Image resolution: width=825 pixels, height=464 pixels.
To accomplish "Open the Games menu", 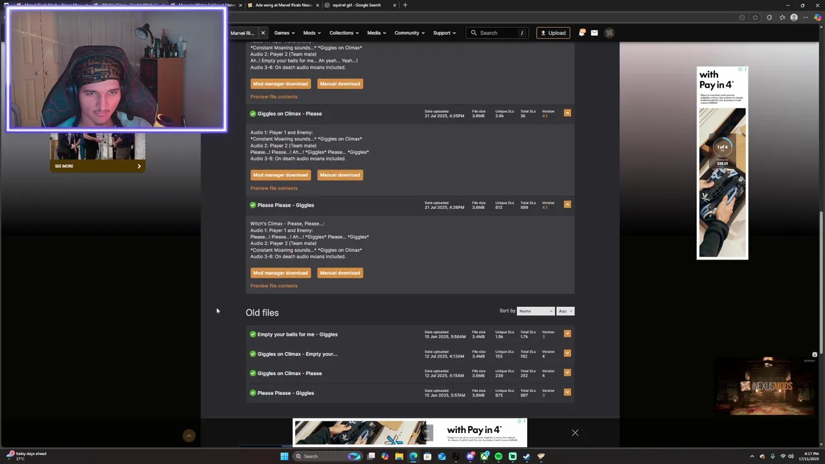I will [284, 33].
